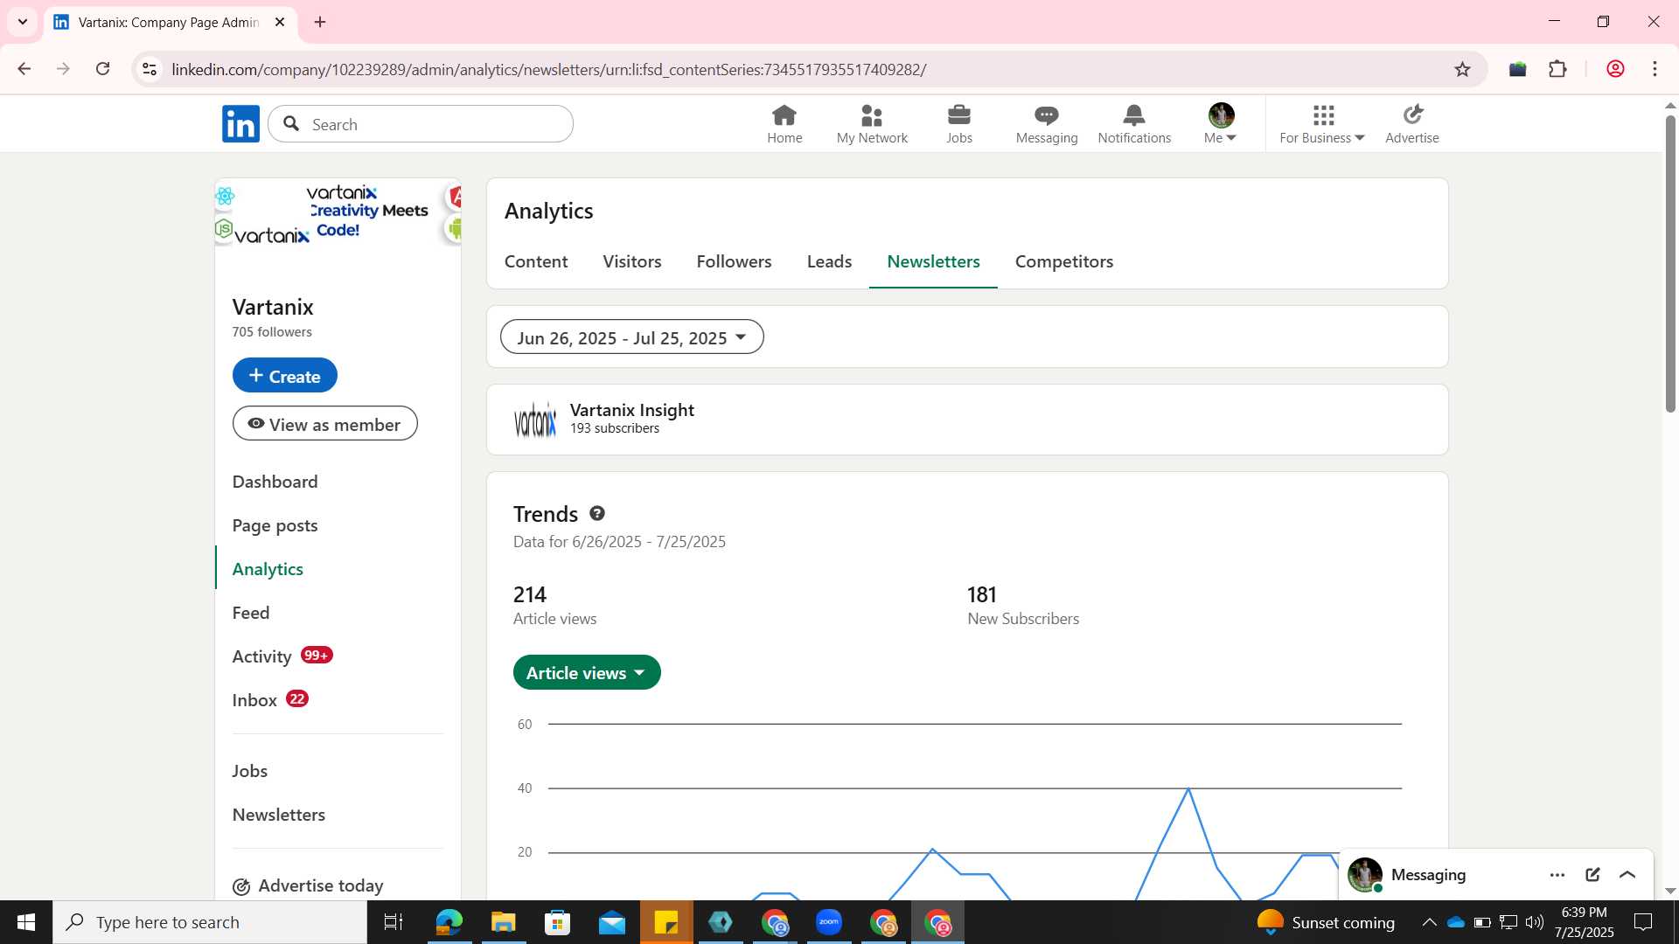Expand For Business menu
Image resolution: width=1679 pixels, height=944 pixels.
click(1321, 124)
